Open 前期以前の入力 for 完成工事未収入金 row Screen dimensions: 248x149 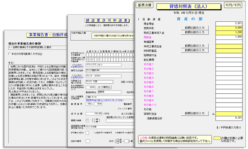[x=195, y=32]
